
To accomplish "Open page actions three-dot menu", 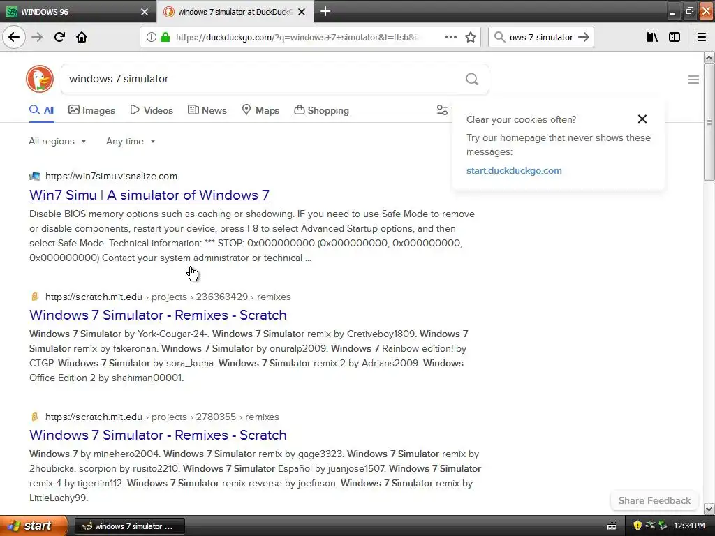I will (x=451, y=37).
